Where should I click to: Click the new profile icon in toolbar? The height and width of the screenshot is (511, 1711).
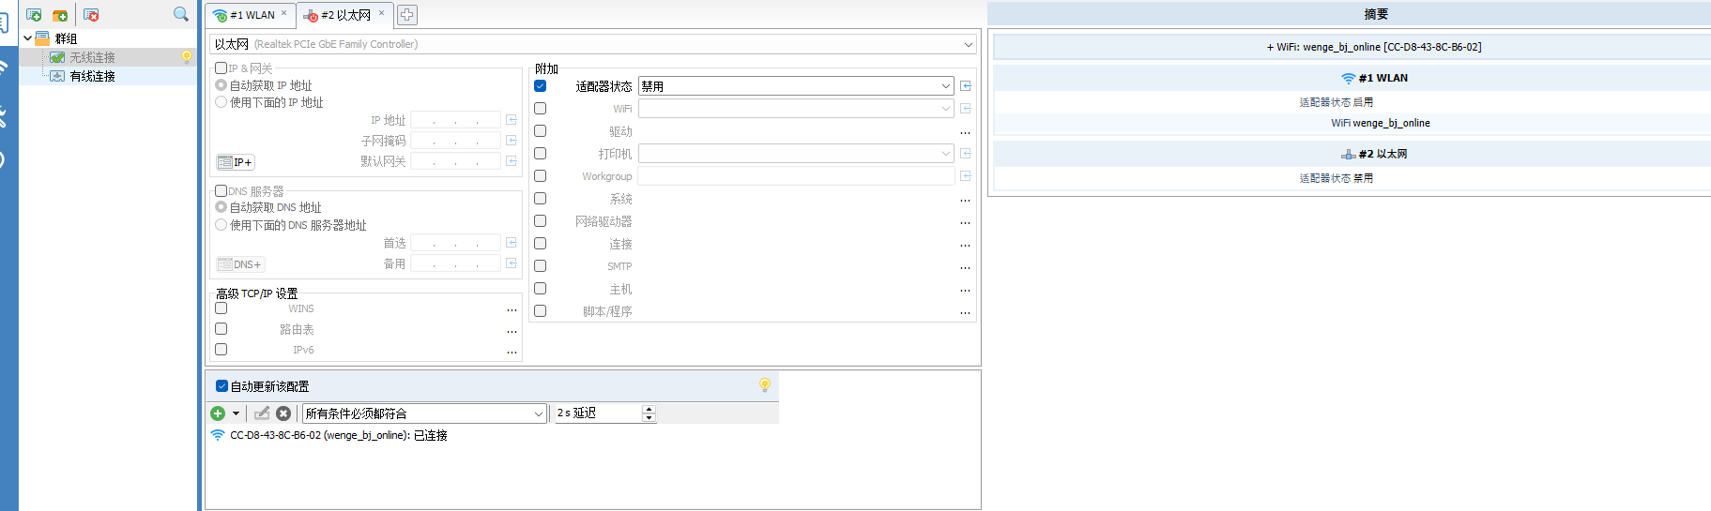[x=34, y=15]
